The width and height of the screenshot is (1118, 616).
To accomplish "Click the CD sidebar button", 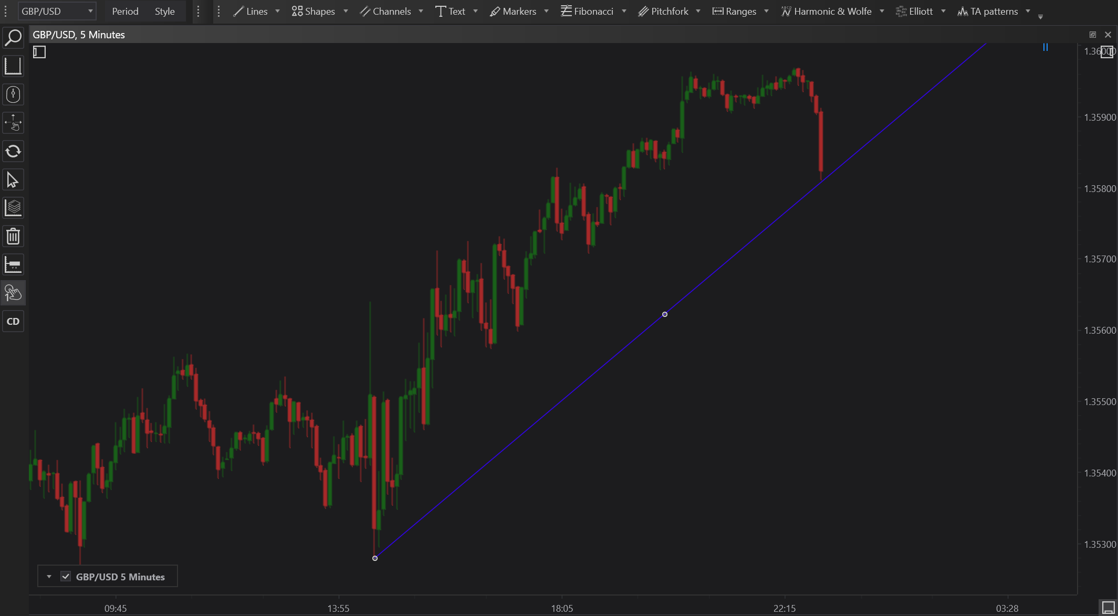I will [13, 321].
